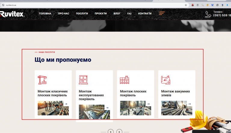Open КОНТАКТИ menu item
231x133 pixels.
pos(145,14)
